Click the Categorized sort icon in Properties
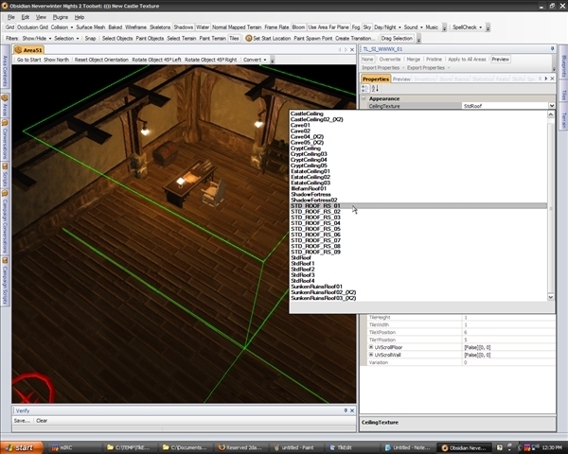The width and height of the screenshot is (568, 454). 364,89
